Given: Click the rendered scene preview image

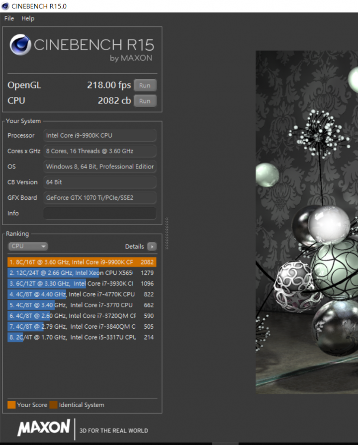Looking at the screenshot, I should 307,222.
